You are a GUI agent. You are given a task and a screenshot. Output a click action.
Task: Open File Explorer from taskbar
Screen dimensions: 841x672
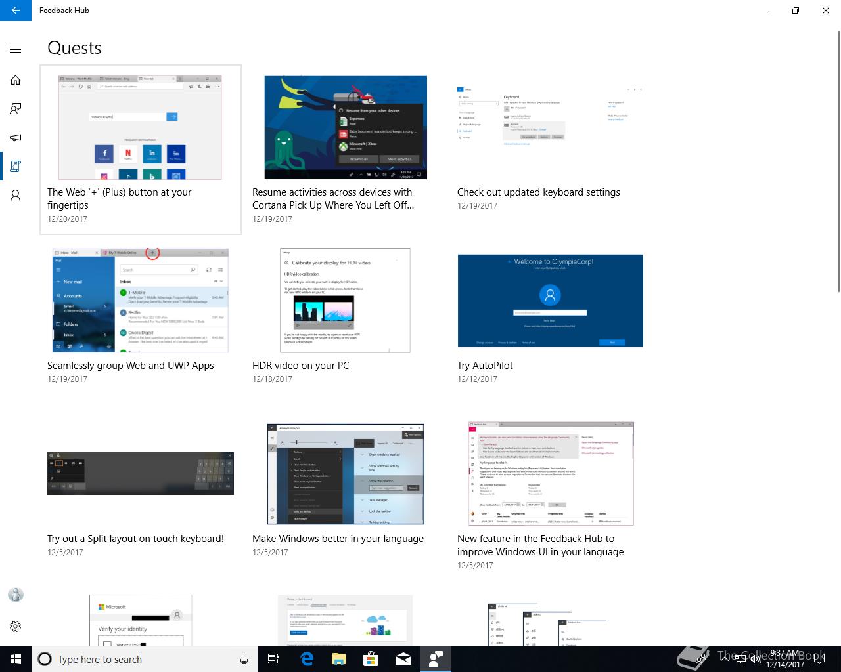pos(338,659)
